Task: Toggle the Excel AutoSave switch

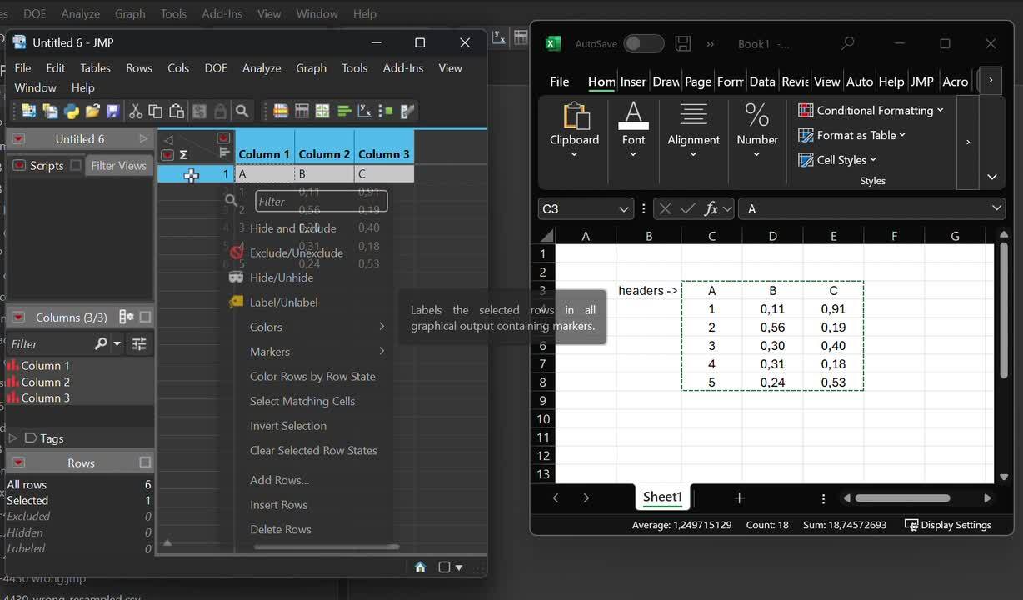Action: tap(643, 44)
